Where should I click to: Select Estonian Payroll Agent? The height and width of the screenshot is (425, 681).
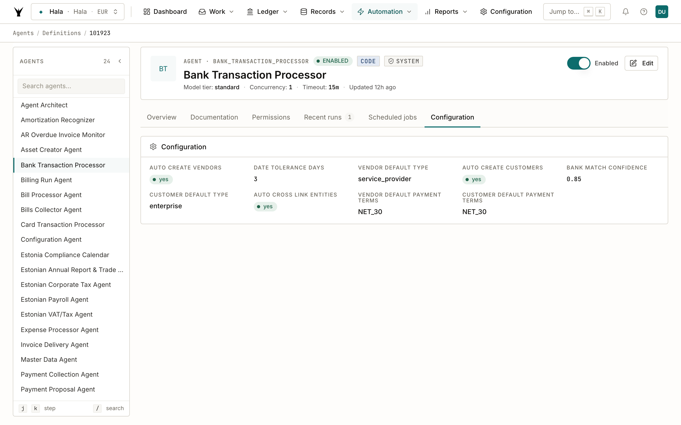71,299
